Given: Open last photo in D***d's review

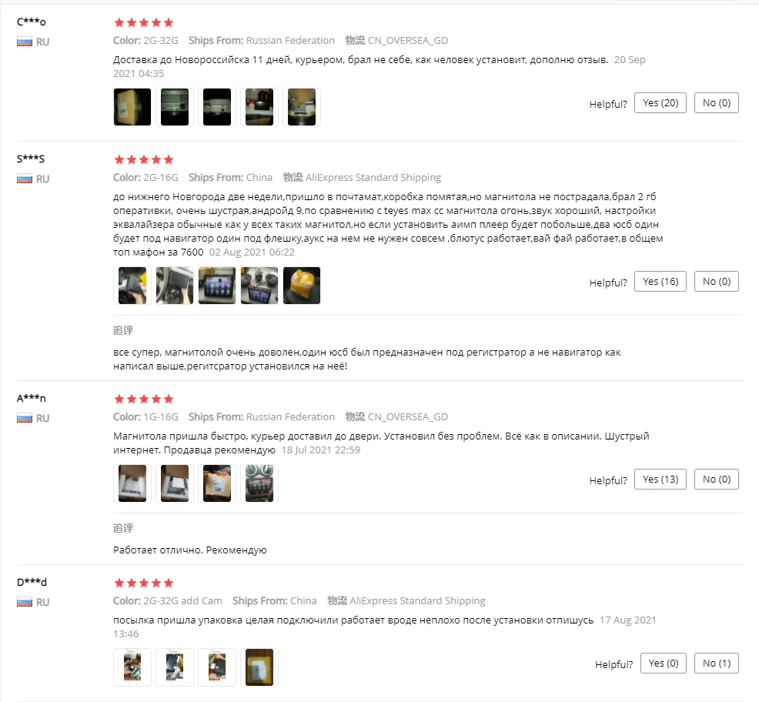Looking at the screenshot, I should 259,667.
